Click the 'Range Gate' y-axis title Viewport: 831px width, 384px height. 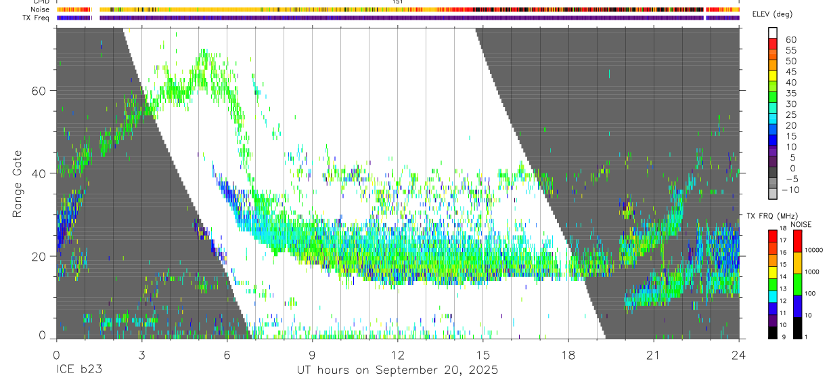(19, 184)
